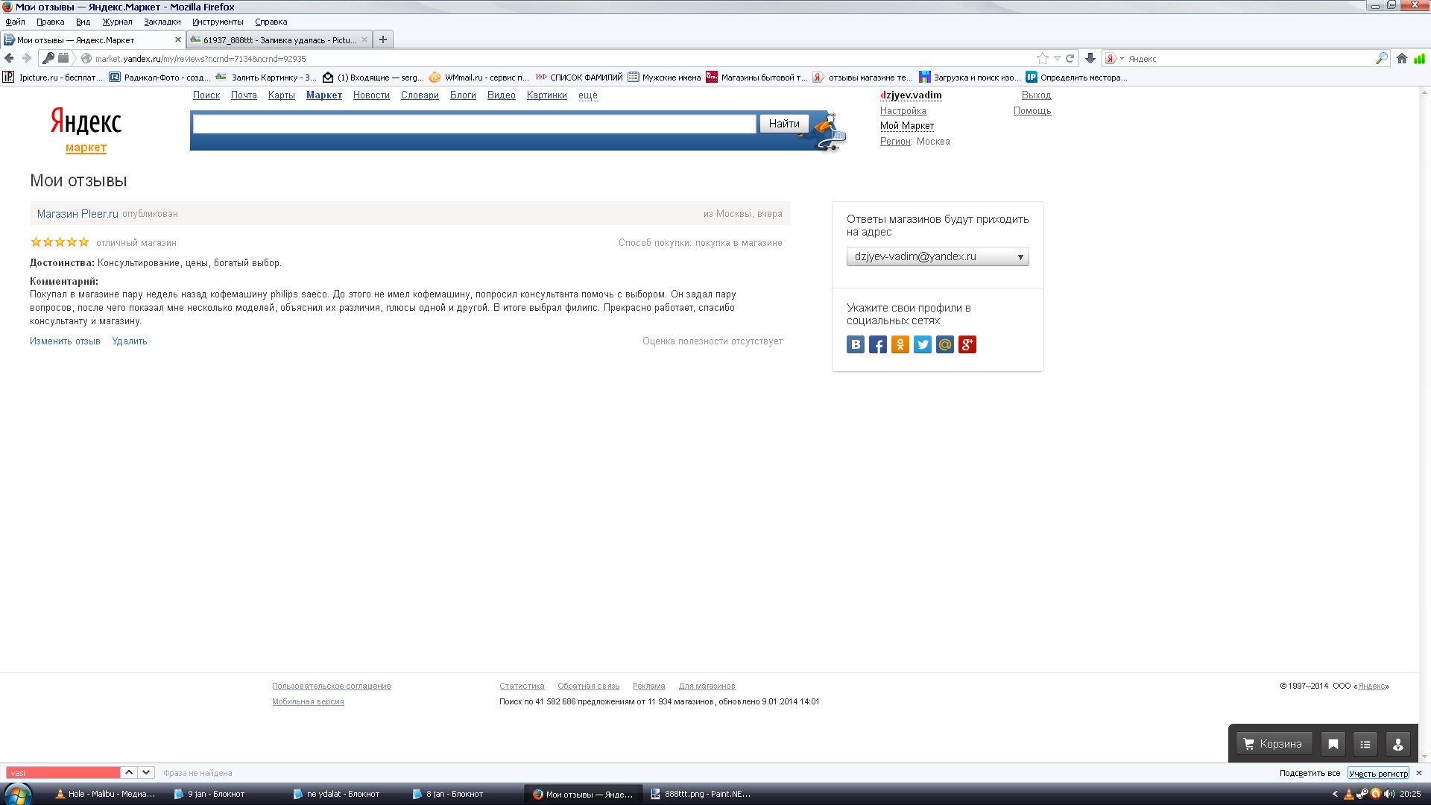Click the Firefox home button
Viewport: 1431px width, 805px height.
coord(1401,58)
